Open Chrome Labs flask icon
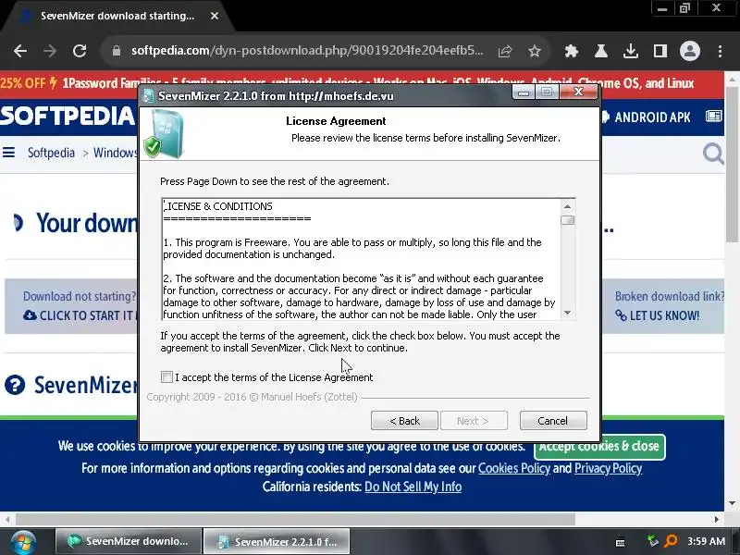Screen dimensions: 740x555 pos(600,51)
